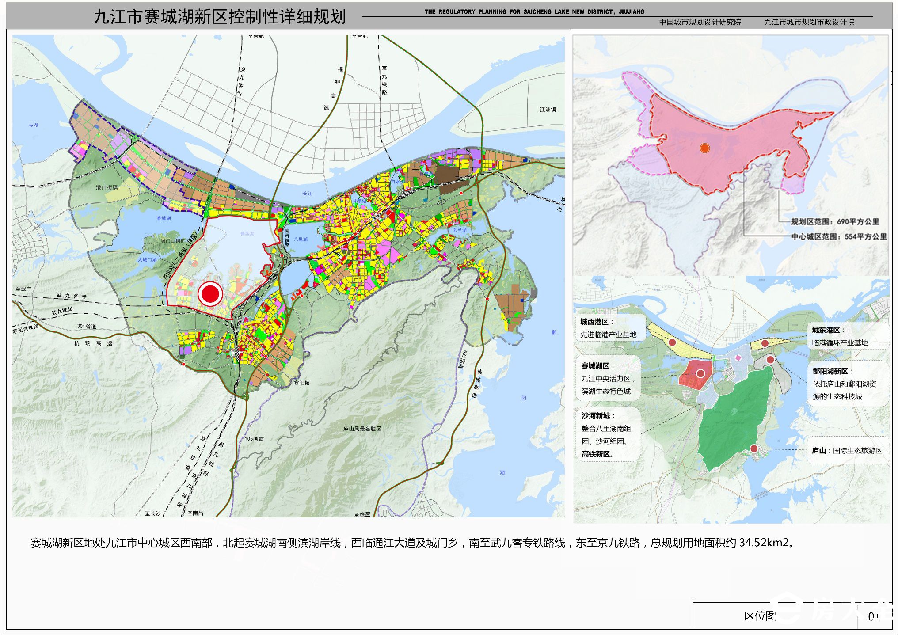Viewport: 898px width, 635px height.
Task: Click the 港口街镇 label on main map
Action: [107, 187]
